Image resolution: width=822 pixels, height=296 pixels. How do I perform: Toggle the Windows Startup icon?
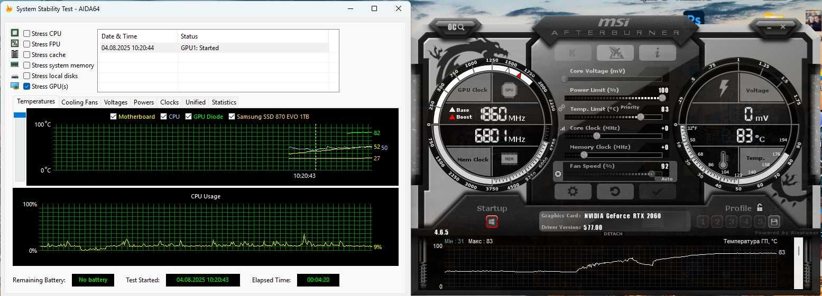492,222
